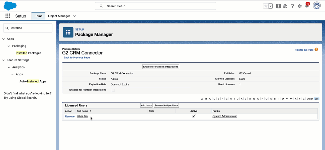
Task: Collapse the Feature Settings section
Action: pyautogui.click(x=4, y=60)
